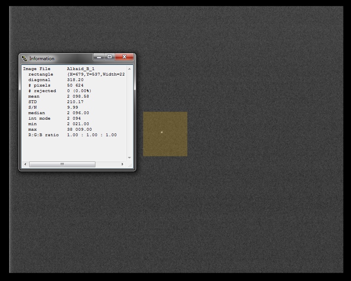Click the mean value 2 098.58
The height and width of the screenshot is (281, 351).
point(78,96)
